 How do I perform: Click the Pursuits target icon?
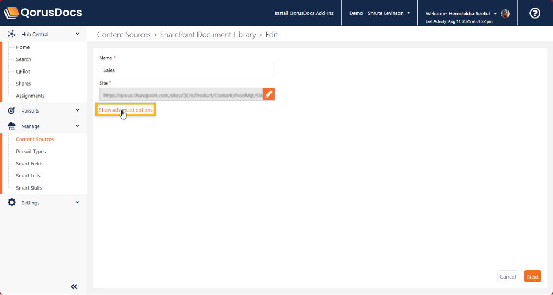(12, 110)
